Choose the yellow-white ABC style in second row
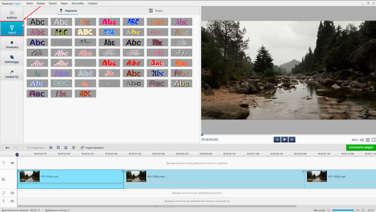This screenshot has height=212, width=376. [x=85, y=32]
